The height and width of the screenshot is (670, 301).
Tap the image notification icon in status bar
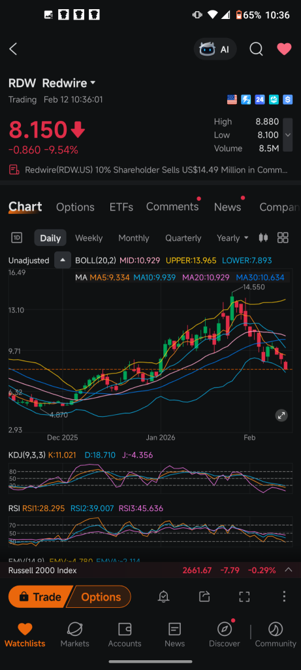pyautogui.click(x=48, y=15)
